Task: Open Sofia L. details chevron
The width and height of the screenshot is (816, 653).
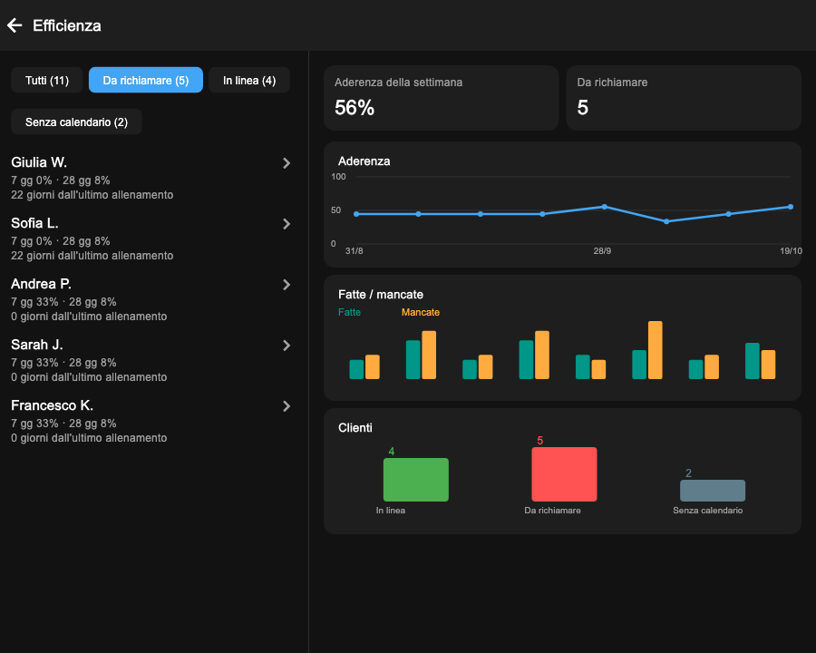Action: pos(287,224)
